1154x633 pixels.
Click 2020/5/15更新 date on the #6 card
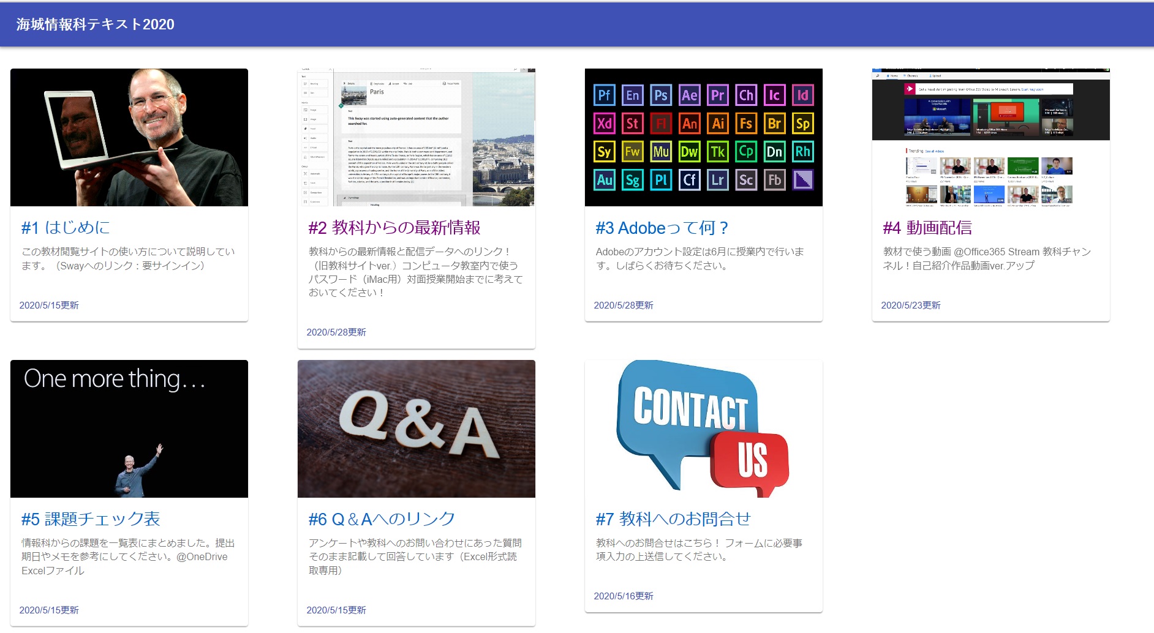336,610
